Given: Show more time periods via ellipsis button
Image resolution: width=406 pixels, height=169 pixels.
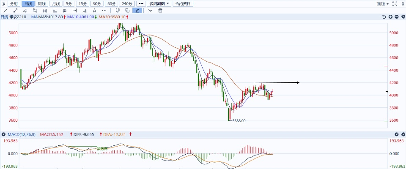Looking at the screenshot, I should tap(140, 4).
